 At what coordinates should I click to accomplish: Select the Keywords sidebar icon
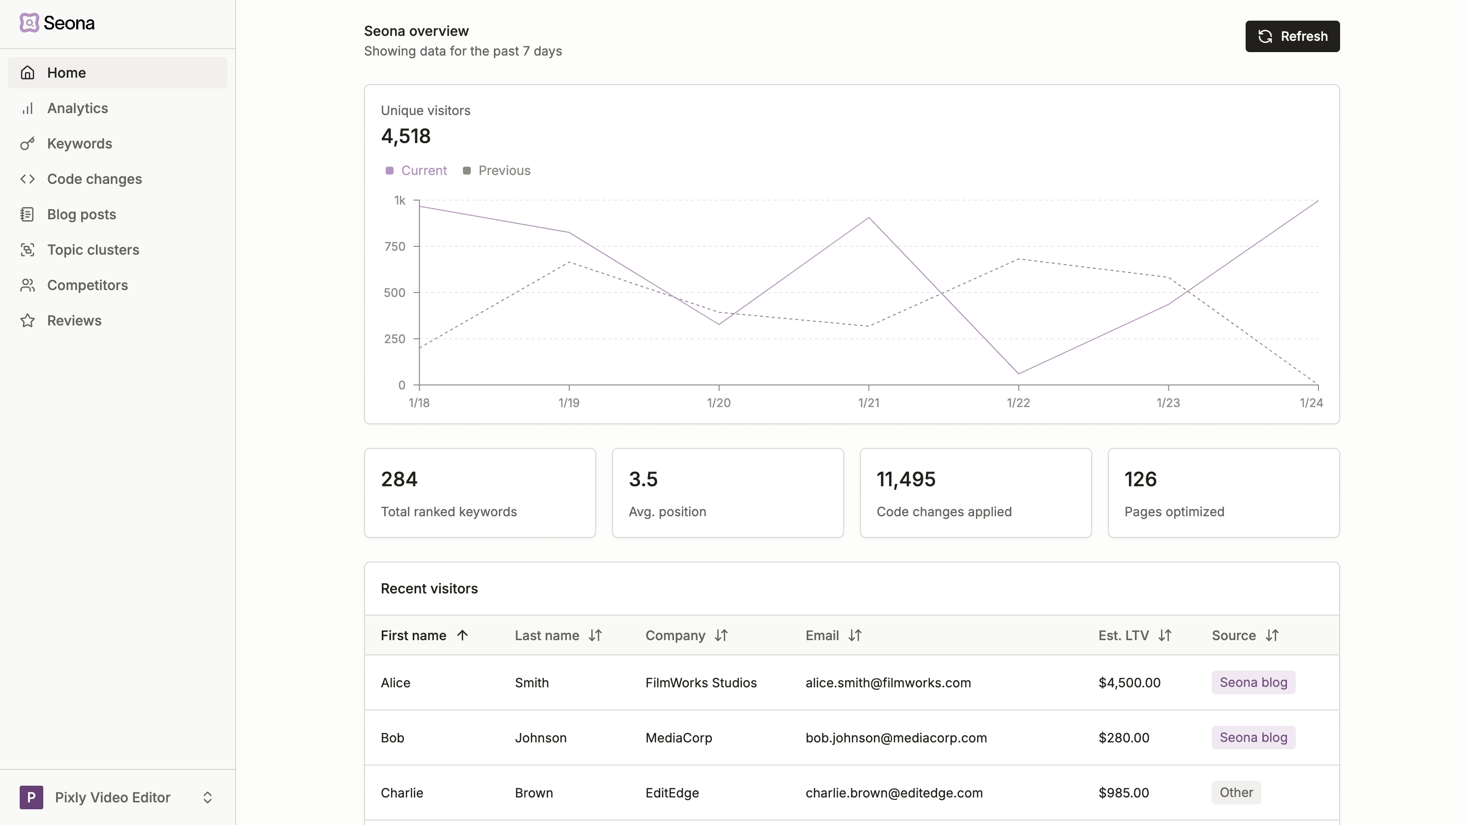point(28,143)
